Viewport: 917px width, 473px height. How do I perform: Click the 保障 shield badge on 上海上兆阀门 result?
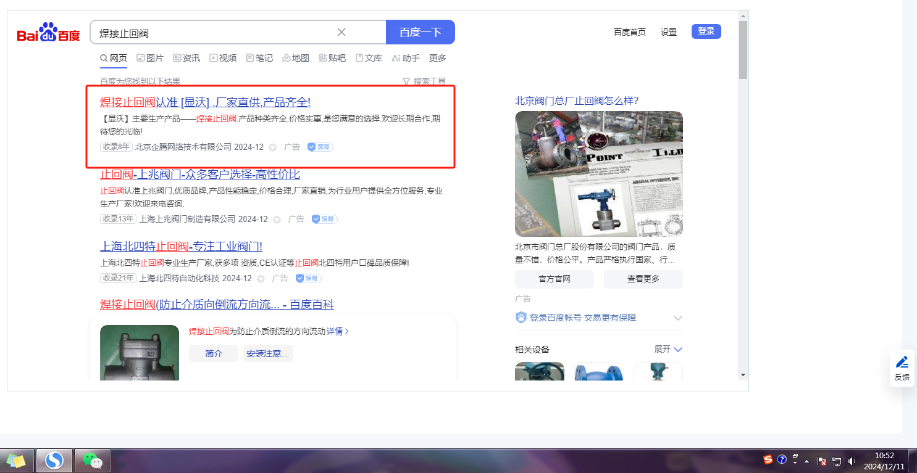click(325, 219)
